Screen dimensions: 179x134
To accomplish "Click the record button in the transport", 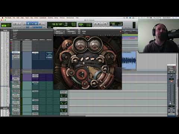I will coord(105,23).
